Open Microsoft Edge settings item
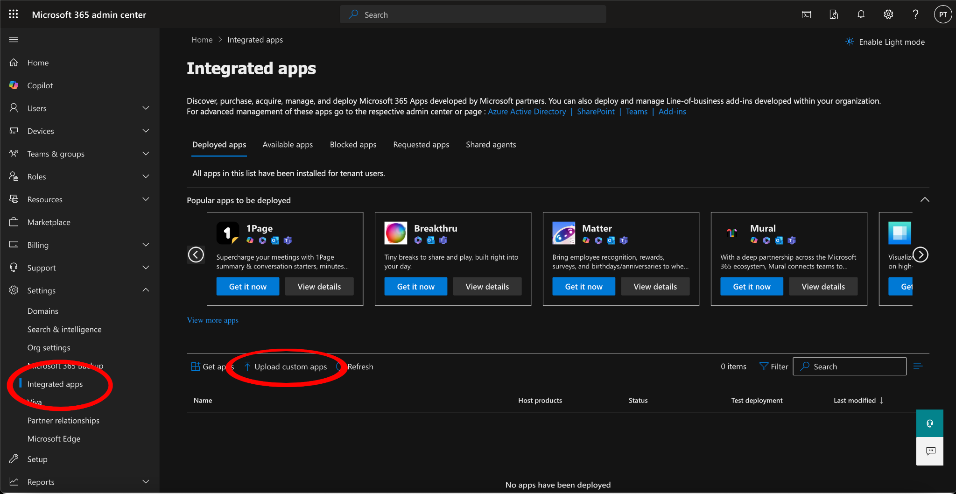This screenshot has height=494, width=956. (54, 438)
